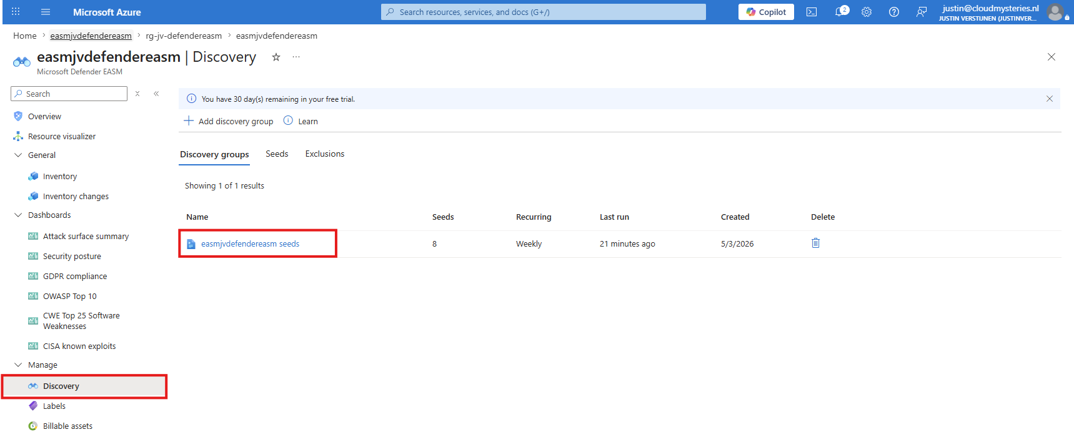Open Attack surface summary dashboard
The height and width of the screenshot is (432, 1074).
[86, 236]
